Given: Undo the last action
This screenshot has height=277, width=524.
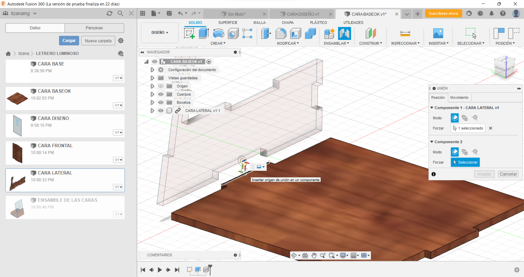Looking at the screenshot, I should pyautogui.click(x=180, y=13).
